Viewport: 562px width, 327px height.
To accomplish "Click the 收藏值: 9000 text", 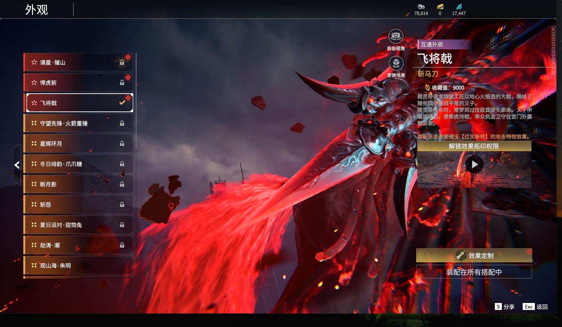I will (448, 88).
